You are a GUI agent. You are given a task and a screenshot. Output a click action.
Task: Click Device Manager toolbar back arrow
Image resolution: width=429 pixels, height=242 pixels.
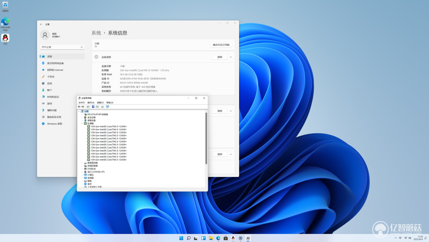79,107
